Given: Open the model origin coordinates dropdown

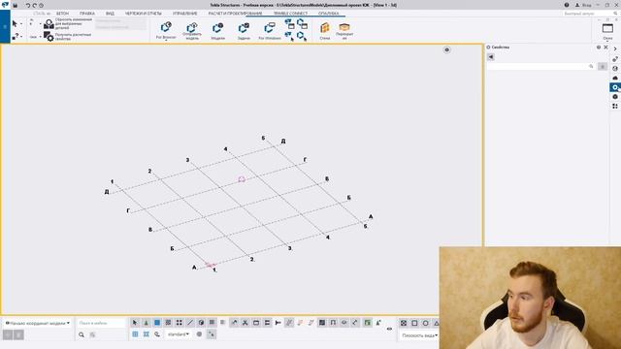Looking at the screenshot, I should pyautogui.click(x=37, y=323).
